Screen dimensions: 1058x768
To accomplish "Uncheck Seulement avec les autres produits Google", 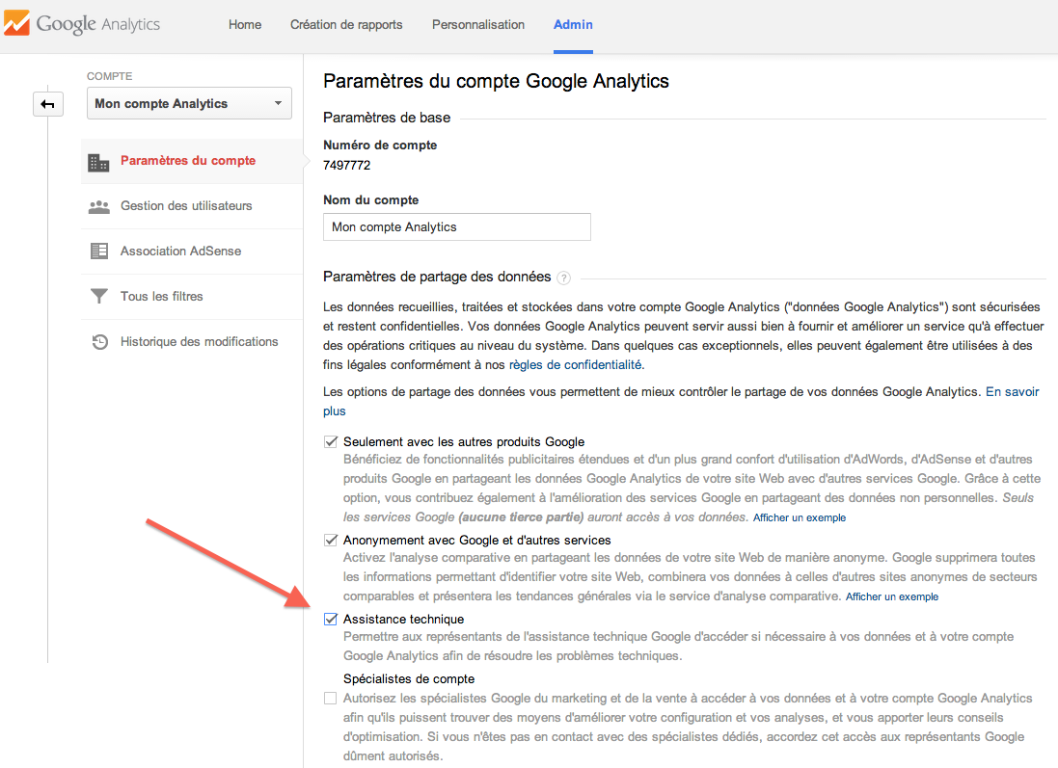I will (331, 441).
